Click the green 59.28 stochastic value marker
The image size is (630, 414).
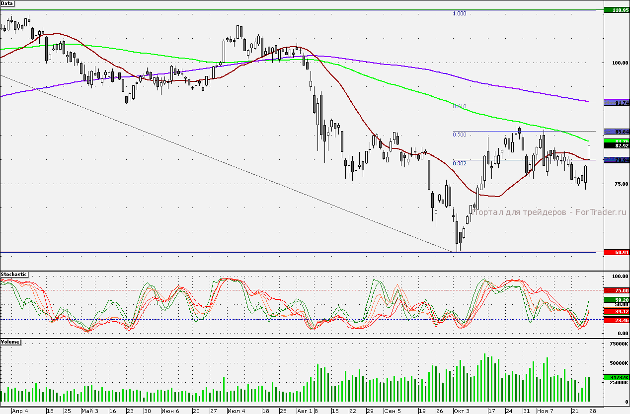(617, 300)
